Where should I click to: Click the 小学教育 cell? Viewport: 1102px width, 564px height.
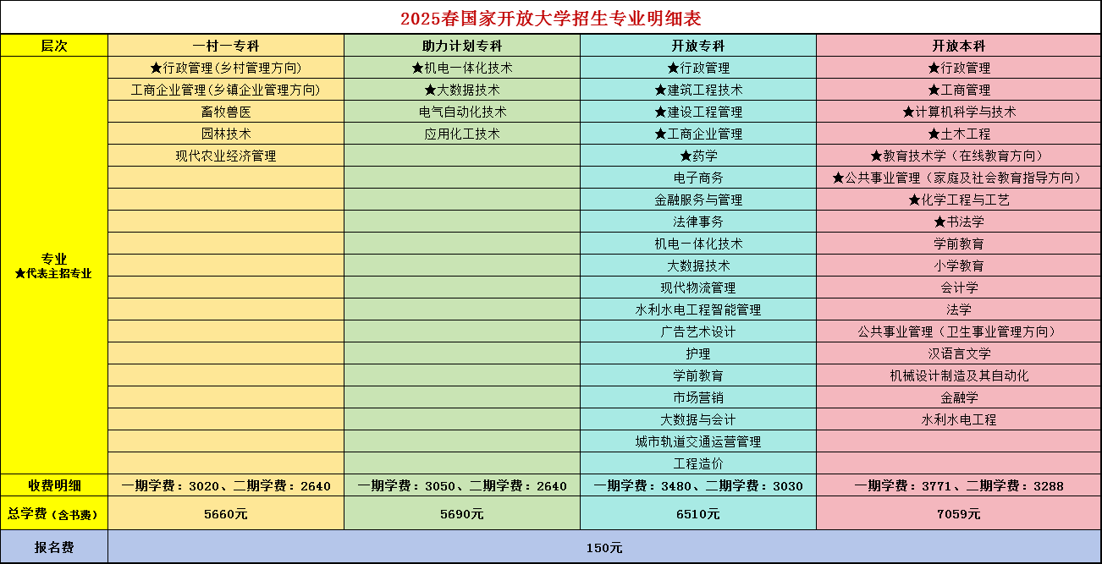click(959, 266)
